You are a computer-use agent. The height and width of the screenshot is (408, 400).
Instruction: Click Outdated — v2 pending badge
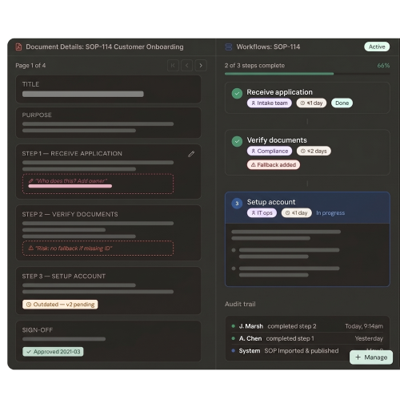pyautogui.click(x=60, y=305)
